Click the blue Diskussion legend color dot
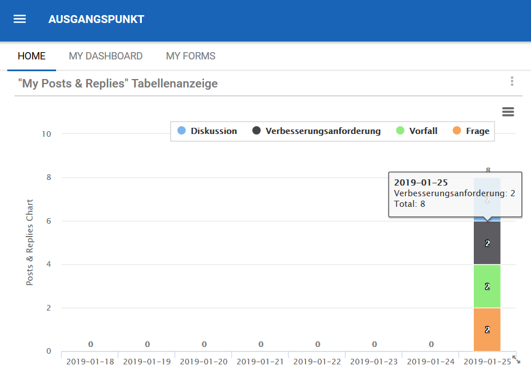 coord(181,131)
